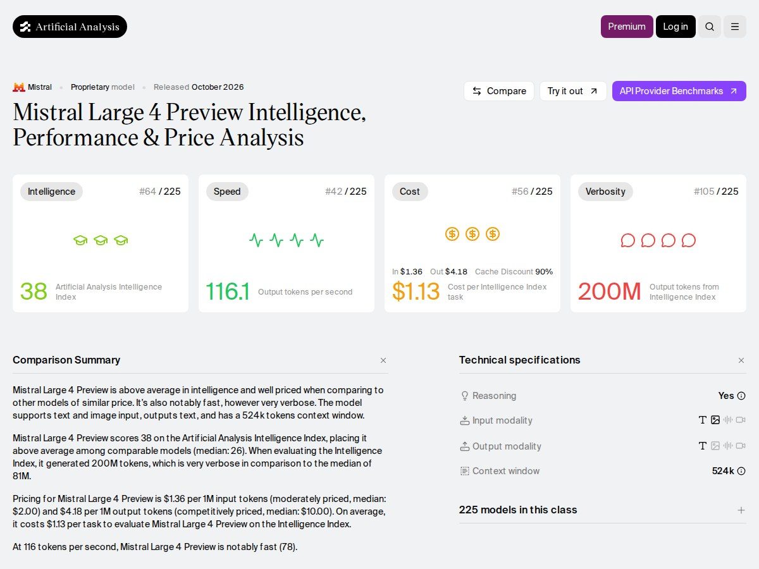Dismiss the Comparison Summary section
Image resolution: width=759 pixels, height=569 pixels.
click(x=383, y=360)
